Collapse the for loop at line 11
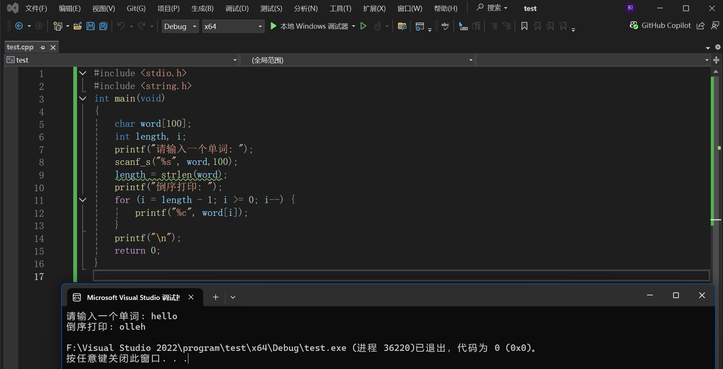723x369 pixels. [x=83, y=200]
